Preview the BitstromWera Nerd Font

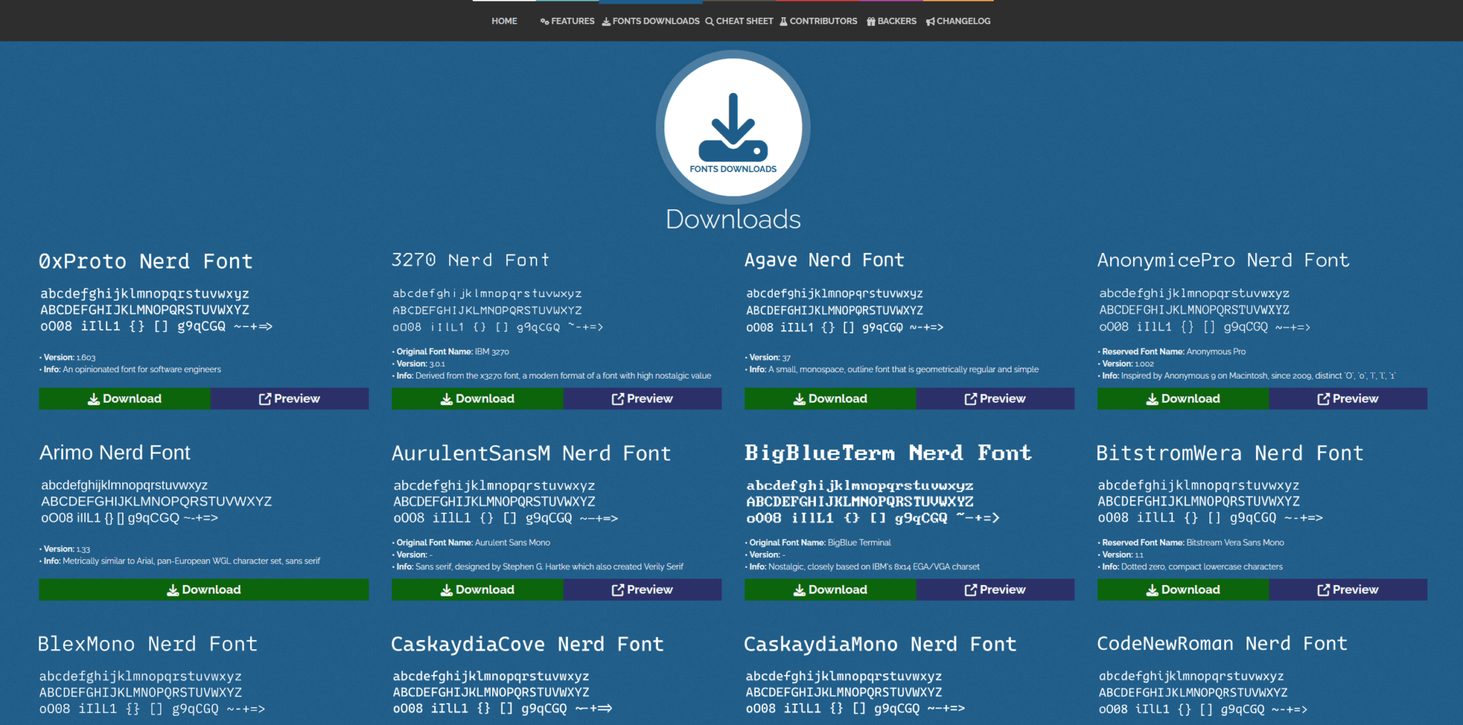pyautogui.click(x=1348, y=589)
